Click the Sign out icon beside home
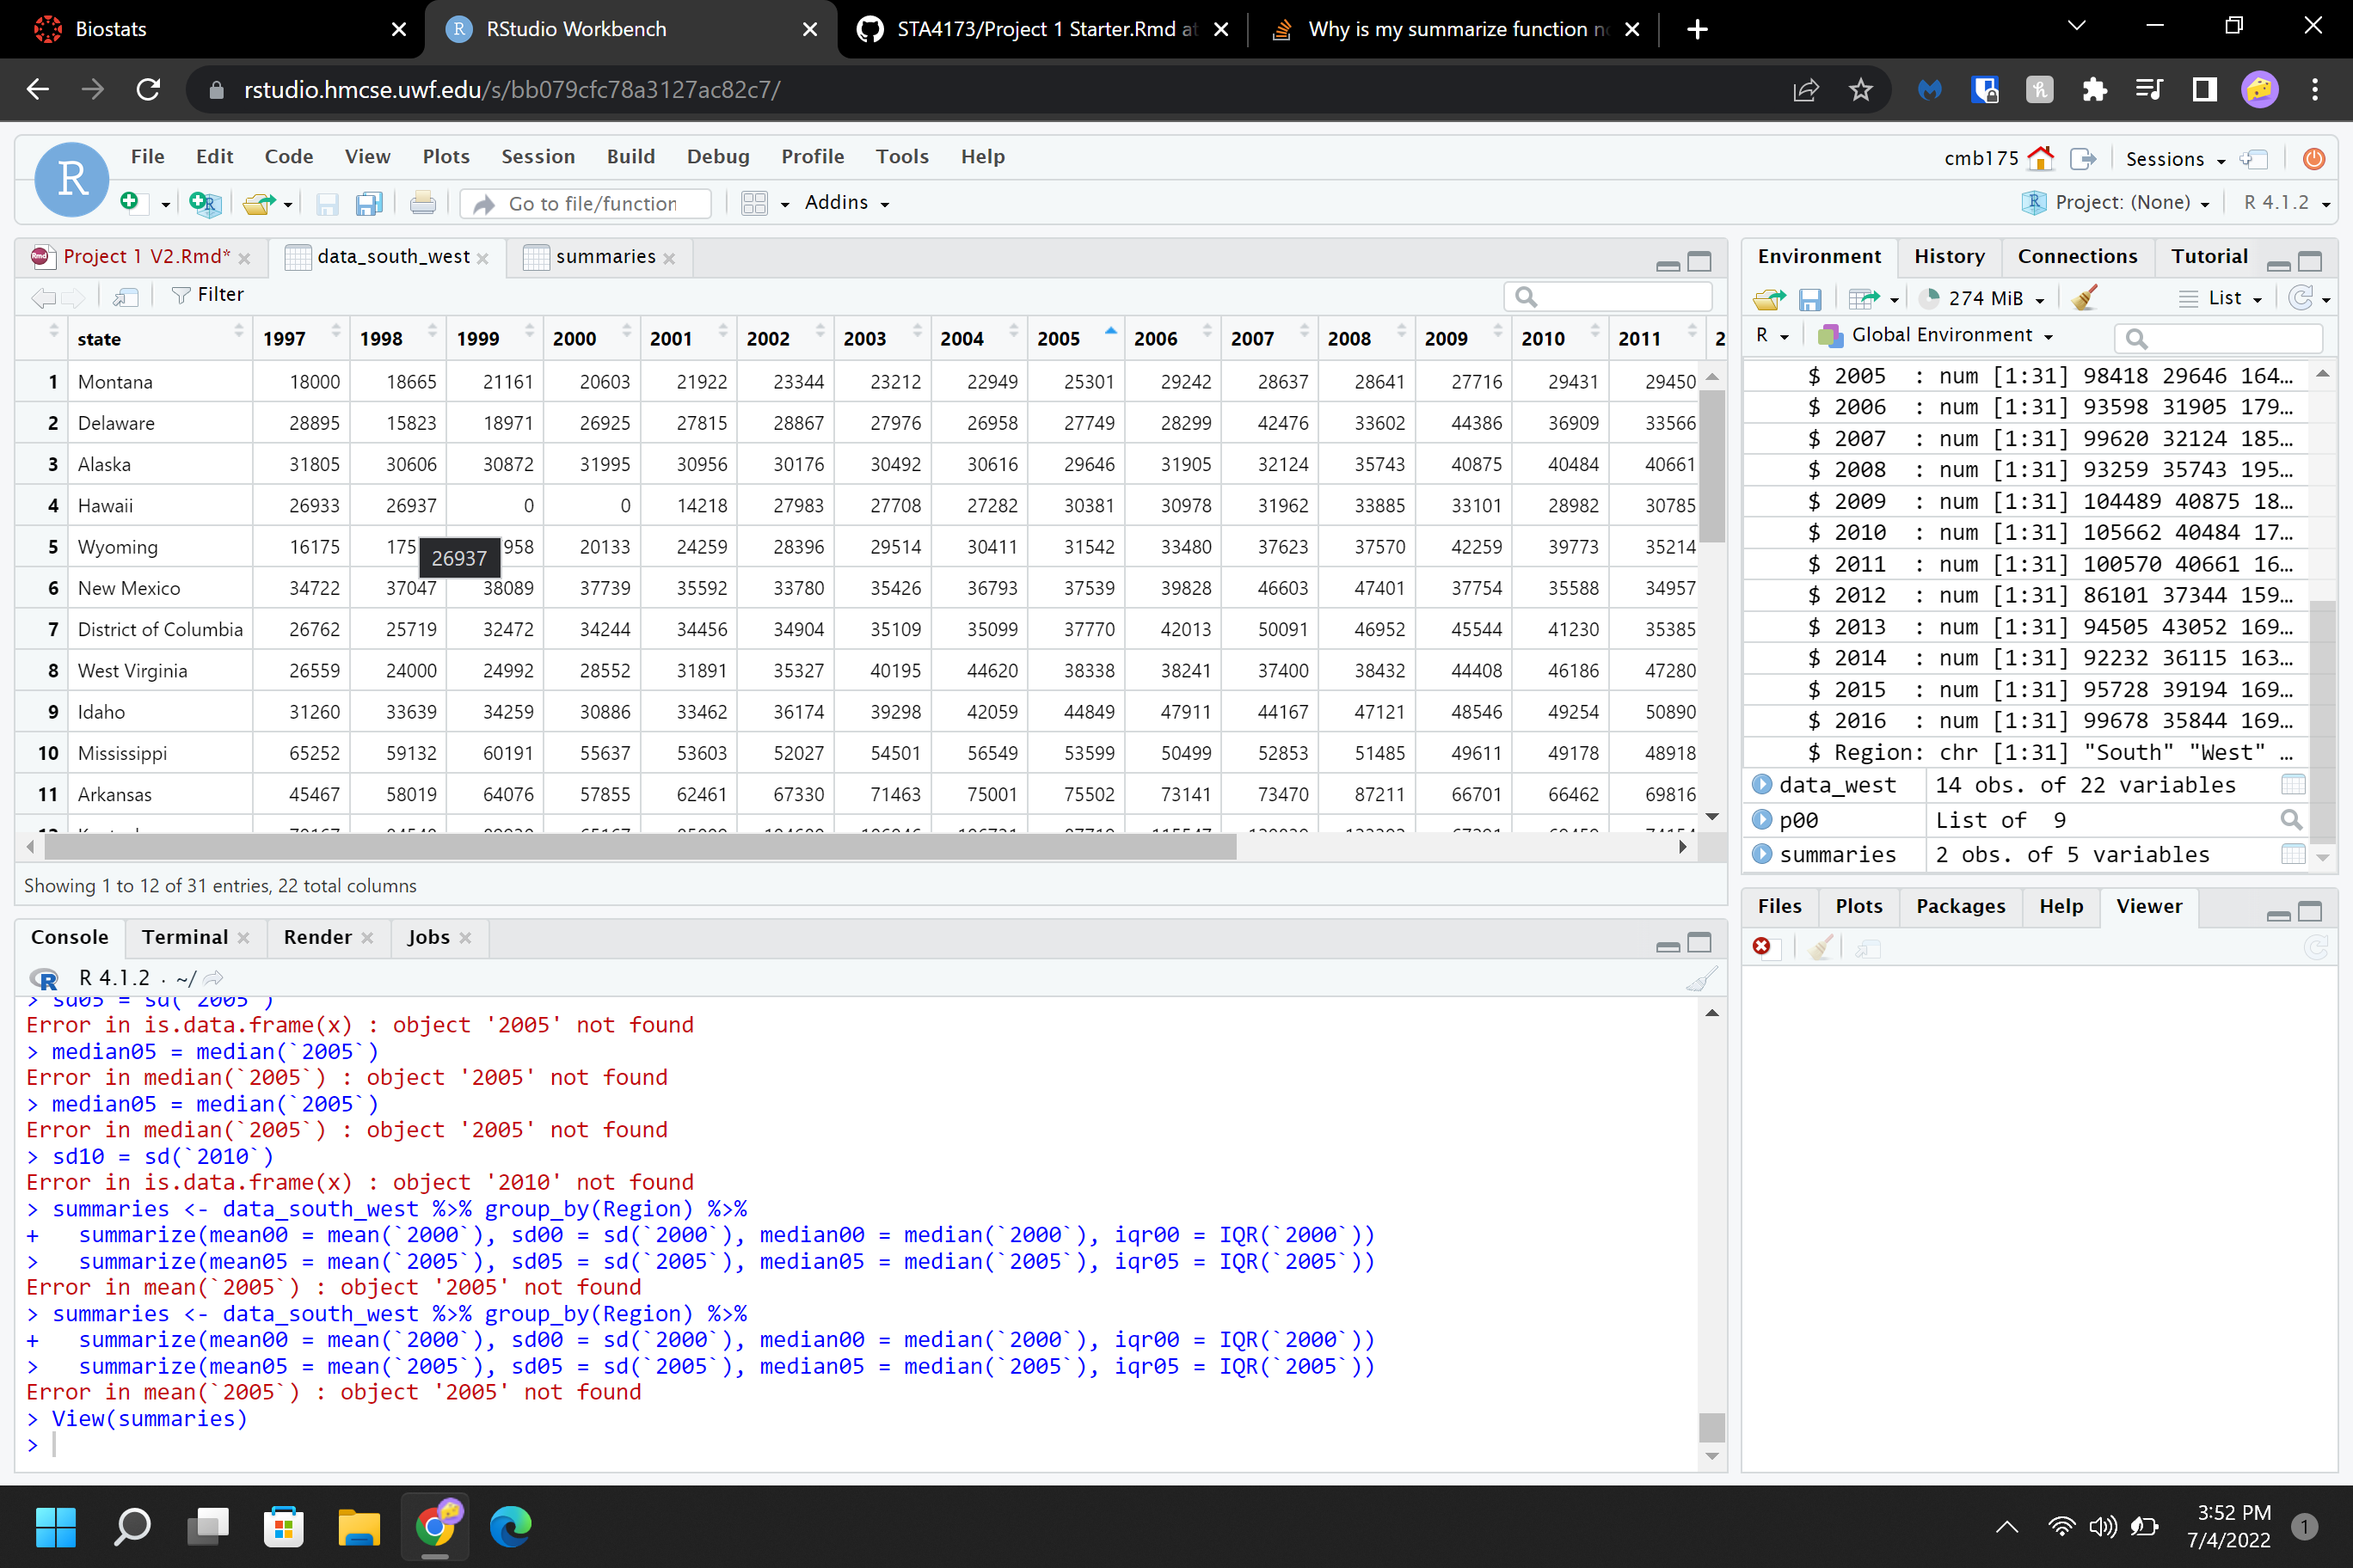 (2083, 158)
